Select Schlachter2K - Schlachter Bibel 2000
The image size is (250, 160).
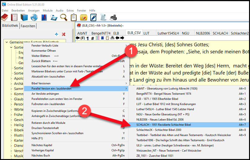pyautogui.click(x=189, y=130)
